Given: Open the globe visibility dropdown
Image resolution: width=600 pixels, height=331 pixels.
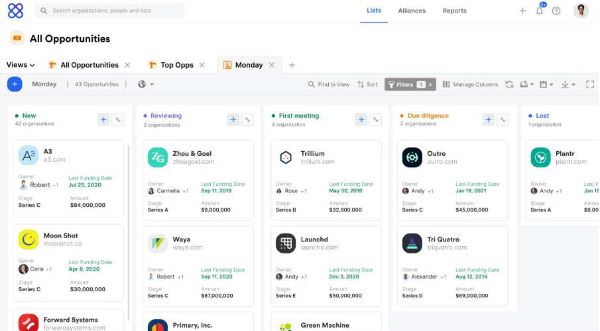Looking at the screenshot, I should click(x=146, y=85).
